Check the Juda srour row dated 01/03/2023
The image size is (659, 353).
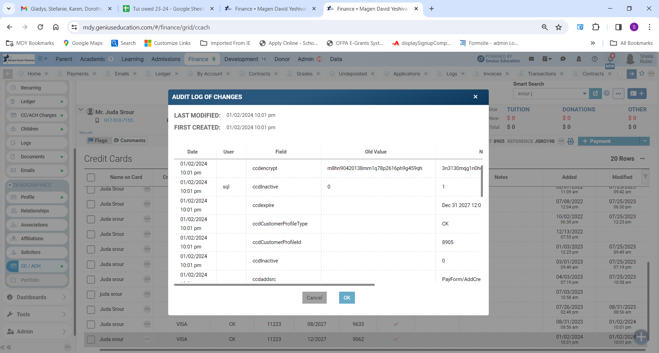(91, 249)
